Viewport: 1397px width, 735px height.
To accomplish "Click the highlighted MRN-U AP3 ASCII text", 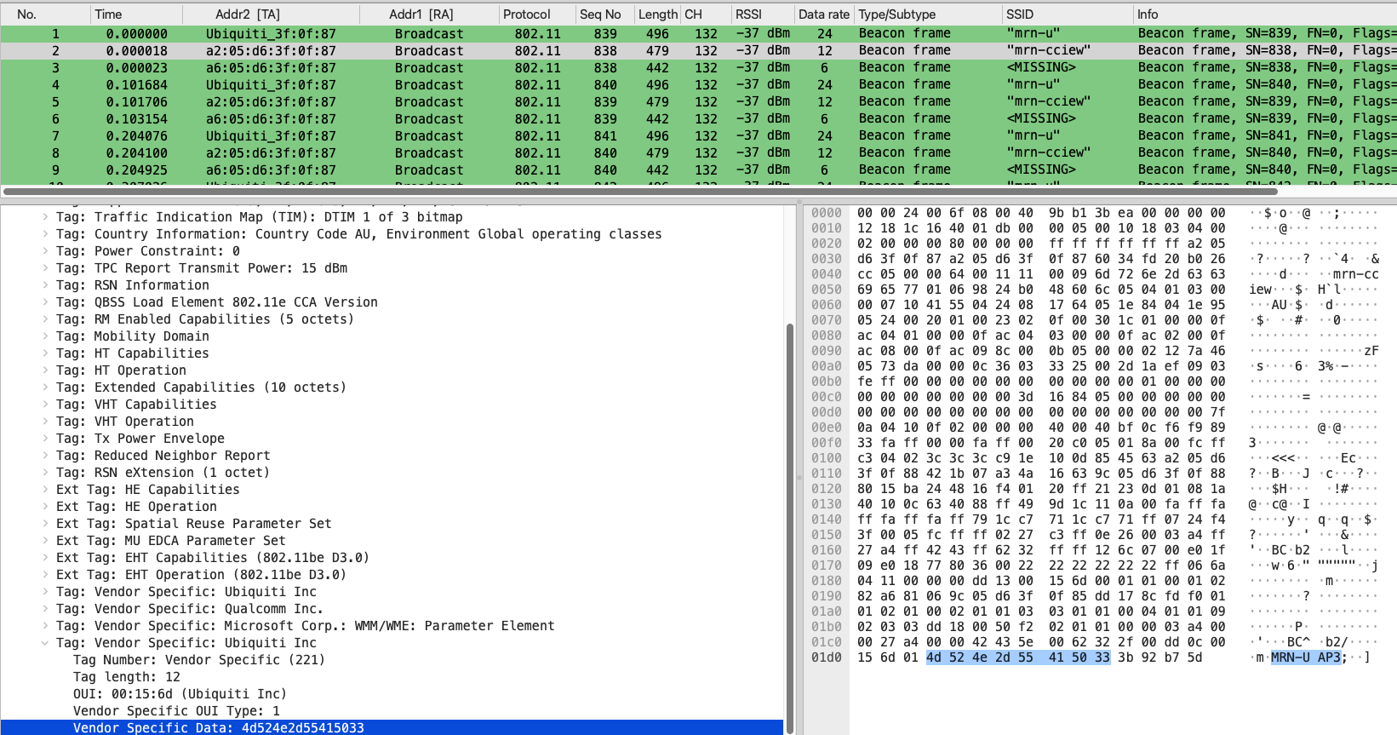I will click(x=1305, y=657).
